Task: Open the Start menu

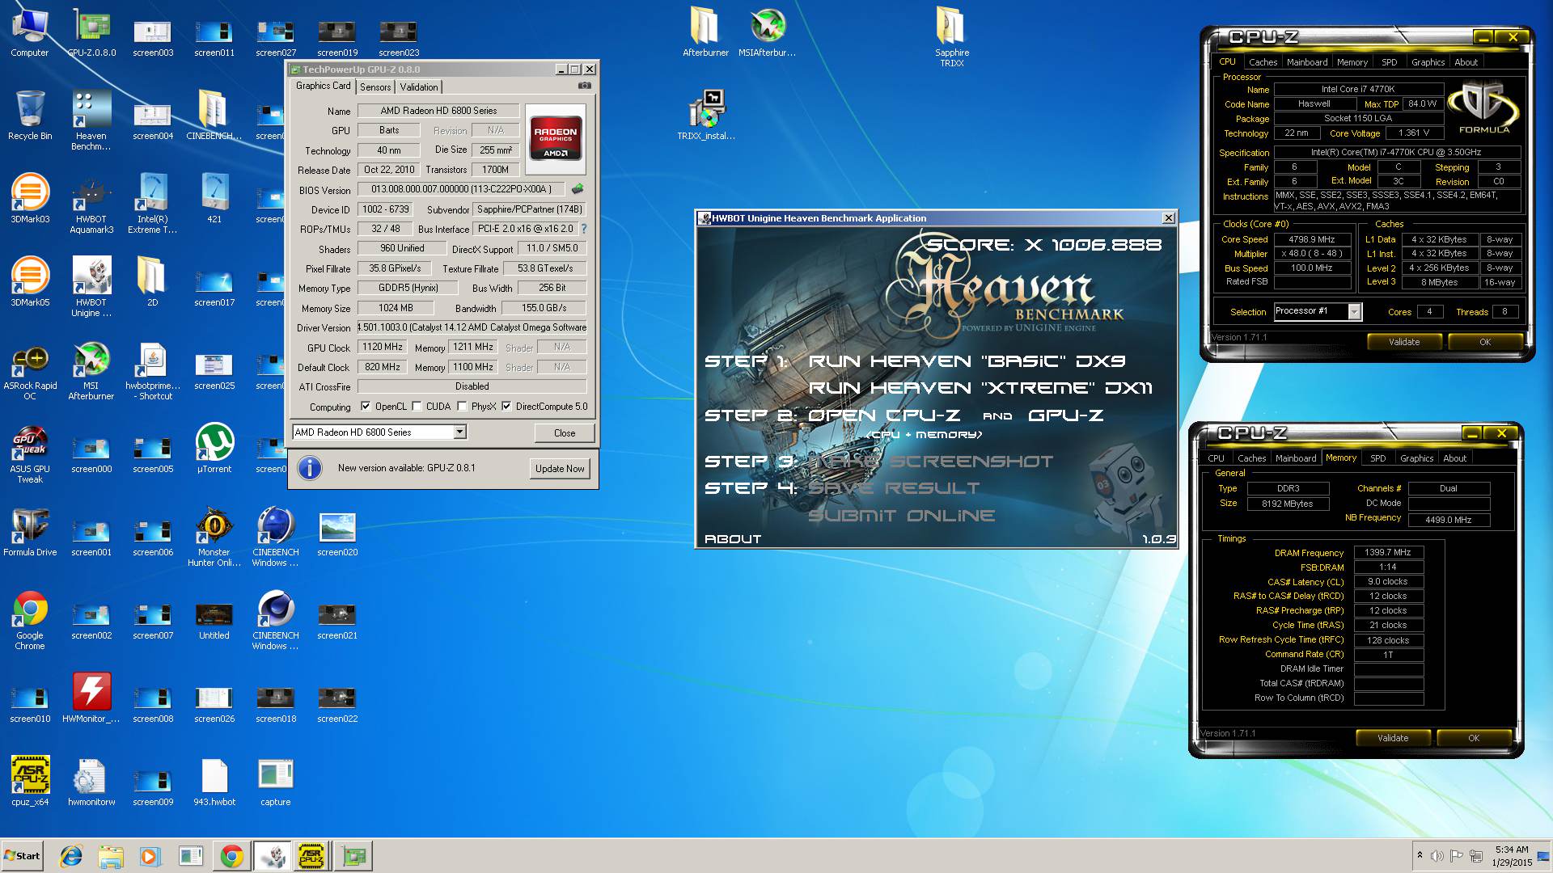Action: coord(22,856)
